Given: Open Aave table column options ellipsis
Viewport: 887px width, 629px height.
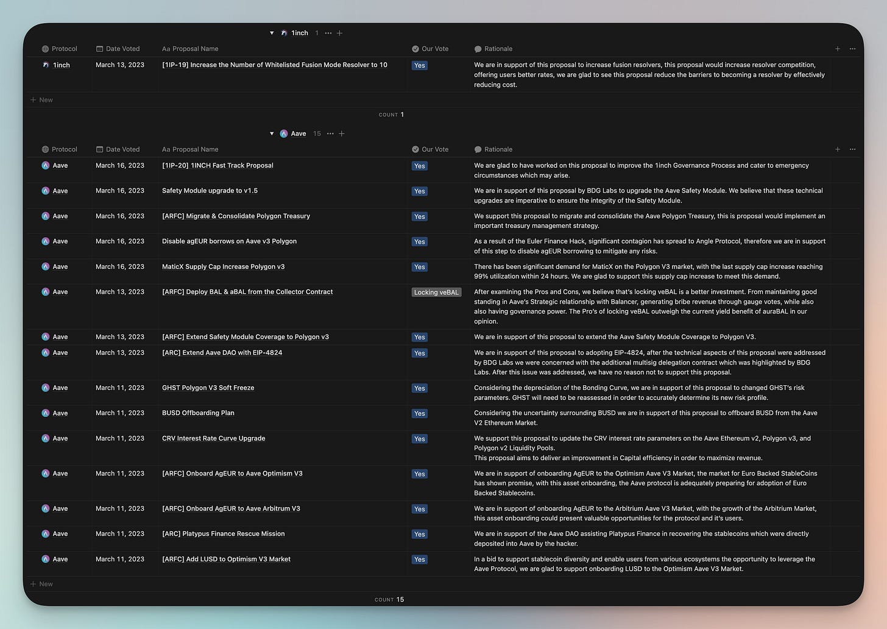Looking at the screenshot, I should pyautogui.click(x=852, y=149).
